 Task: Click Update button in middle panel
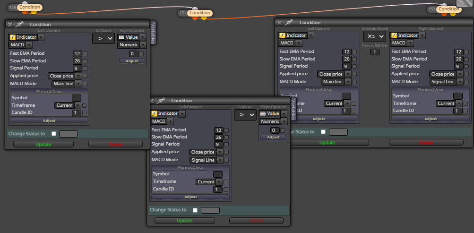185,221
